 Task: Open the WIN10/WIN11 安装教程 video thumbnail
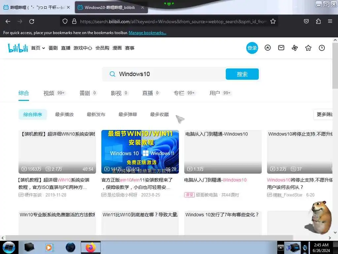[x=140, y=151]
